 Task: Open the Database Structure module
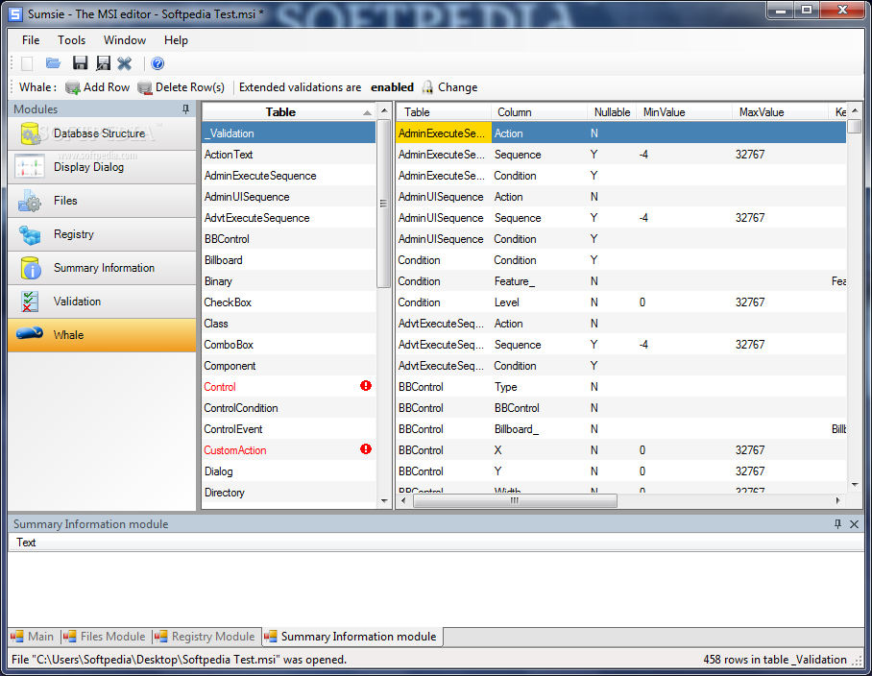102,133
